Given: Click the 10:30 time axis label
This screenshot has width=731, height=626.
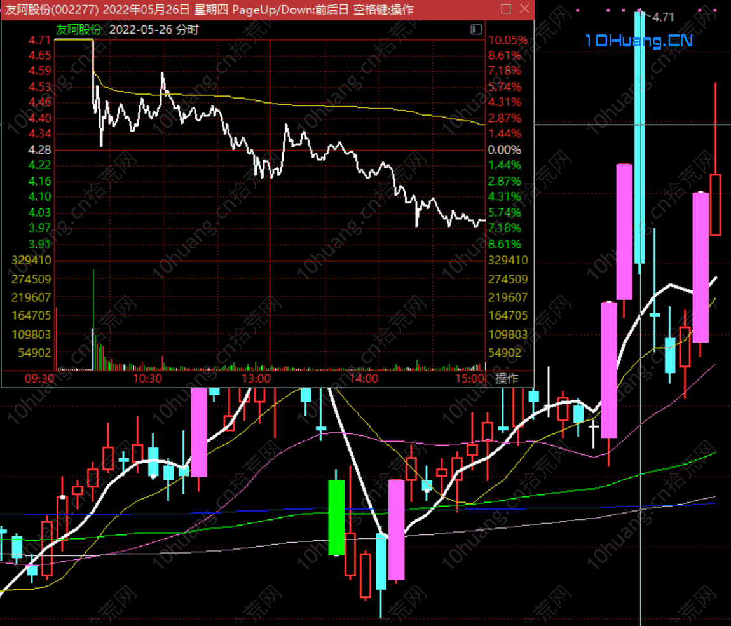Looking at the screenshot, I should [147, 378].
